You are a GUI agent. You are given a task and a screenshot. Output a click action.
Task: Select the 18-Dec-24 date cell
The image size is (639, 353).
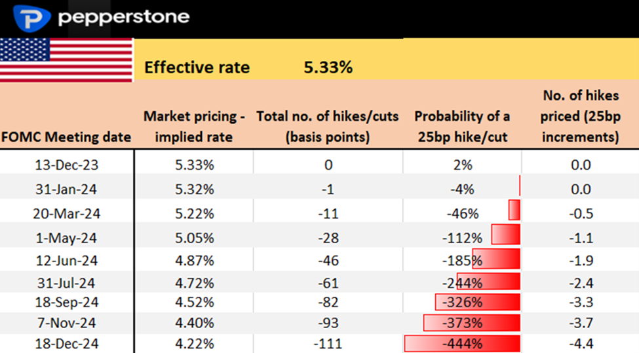(x=66, y=344)
